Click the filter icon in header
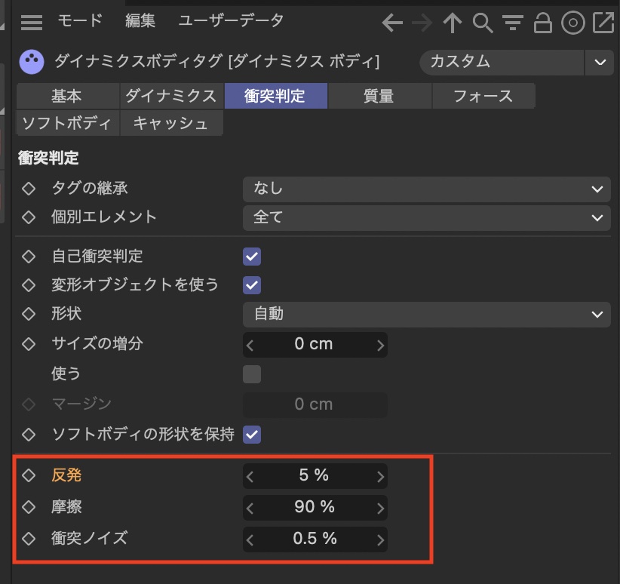Image resolution: width=620 pixels, height=584 pixels. tap(513, 23)
